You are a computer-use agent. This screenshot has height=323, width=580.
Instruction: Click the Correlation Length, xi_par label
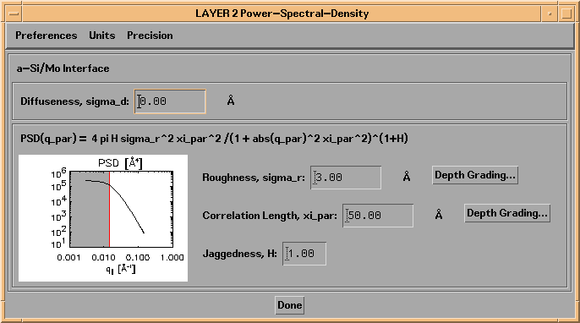pos(270,216)
